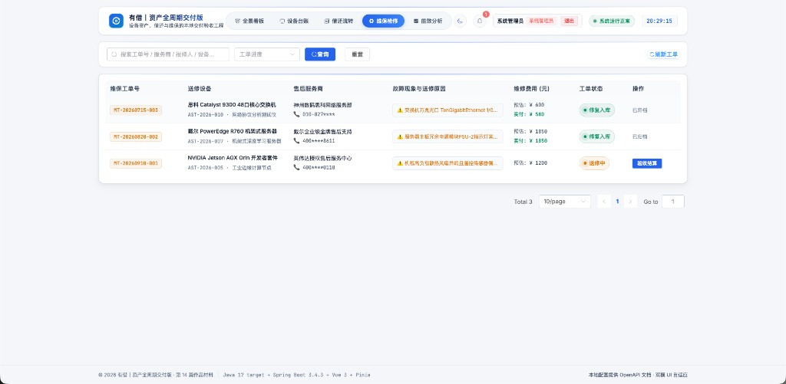Click NVIDIA Jetson AGX Orin 开发者套件
The width and height of the screenshot is (786, 384).
pyautogui.click(x=233, y=158)
